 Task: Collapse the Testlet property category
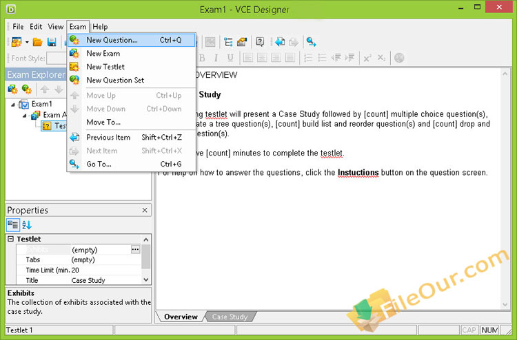(10, 239)
